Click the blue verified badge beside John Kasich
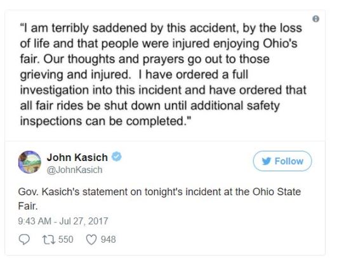 [x=116, y=157]
